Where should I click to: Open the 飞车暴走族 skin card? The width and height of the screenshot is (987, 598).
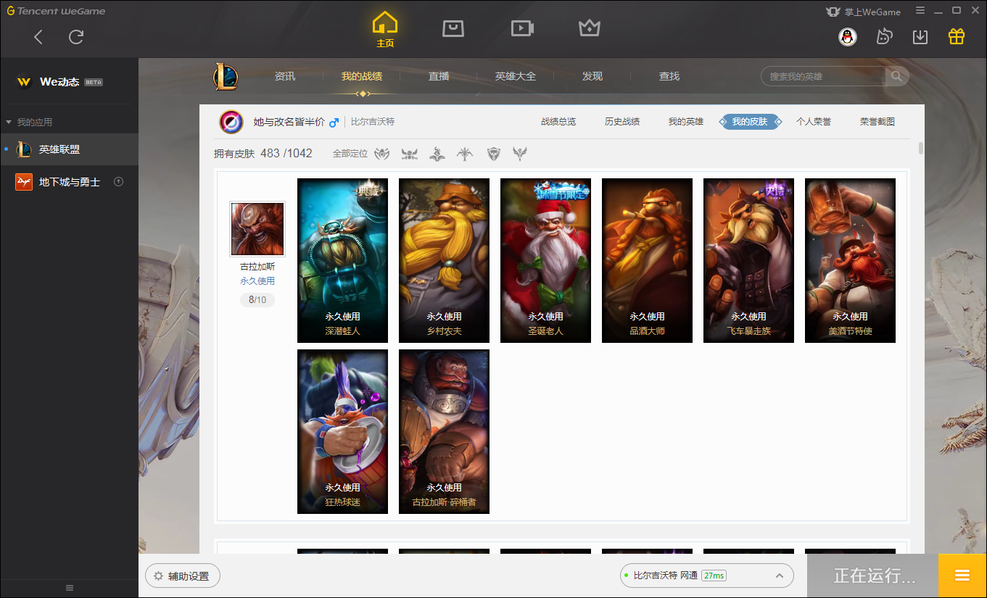coord(748,260)
